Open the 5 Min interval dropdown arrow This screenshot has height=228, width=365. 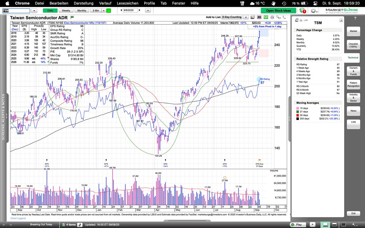104,11
